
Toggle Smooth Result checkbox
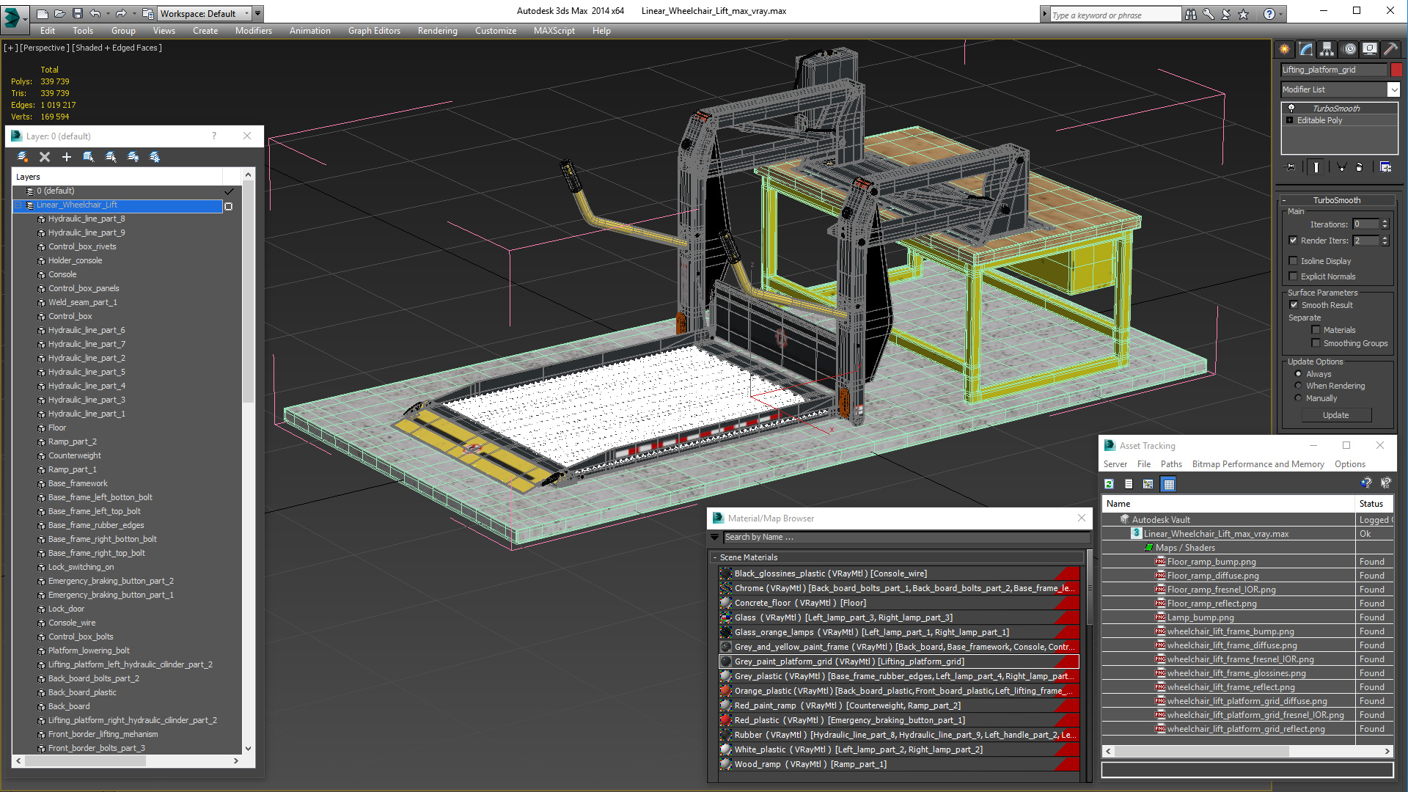(x=1294, y=305)
